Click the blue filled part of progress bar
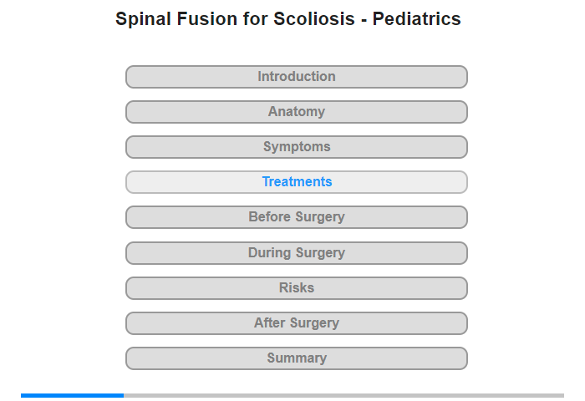585x401 pixels. point(73,395)
